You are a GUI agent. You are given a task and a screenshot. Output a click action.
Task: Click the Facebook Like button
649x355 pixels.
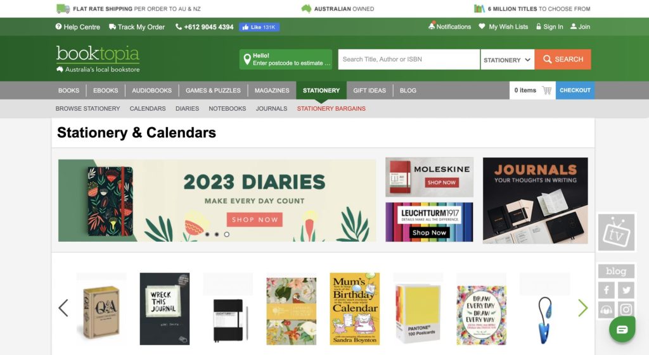259,27
